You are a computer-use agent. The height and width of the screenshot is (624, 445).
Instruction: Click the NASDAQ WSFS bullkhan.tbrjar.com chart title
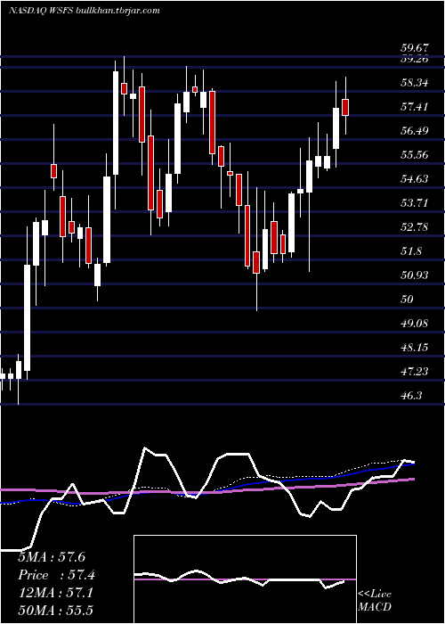85,11
